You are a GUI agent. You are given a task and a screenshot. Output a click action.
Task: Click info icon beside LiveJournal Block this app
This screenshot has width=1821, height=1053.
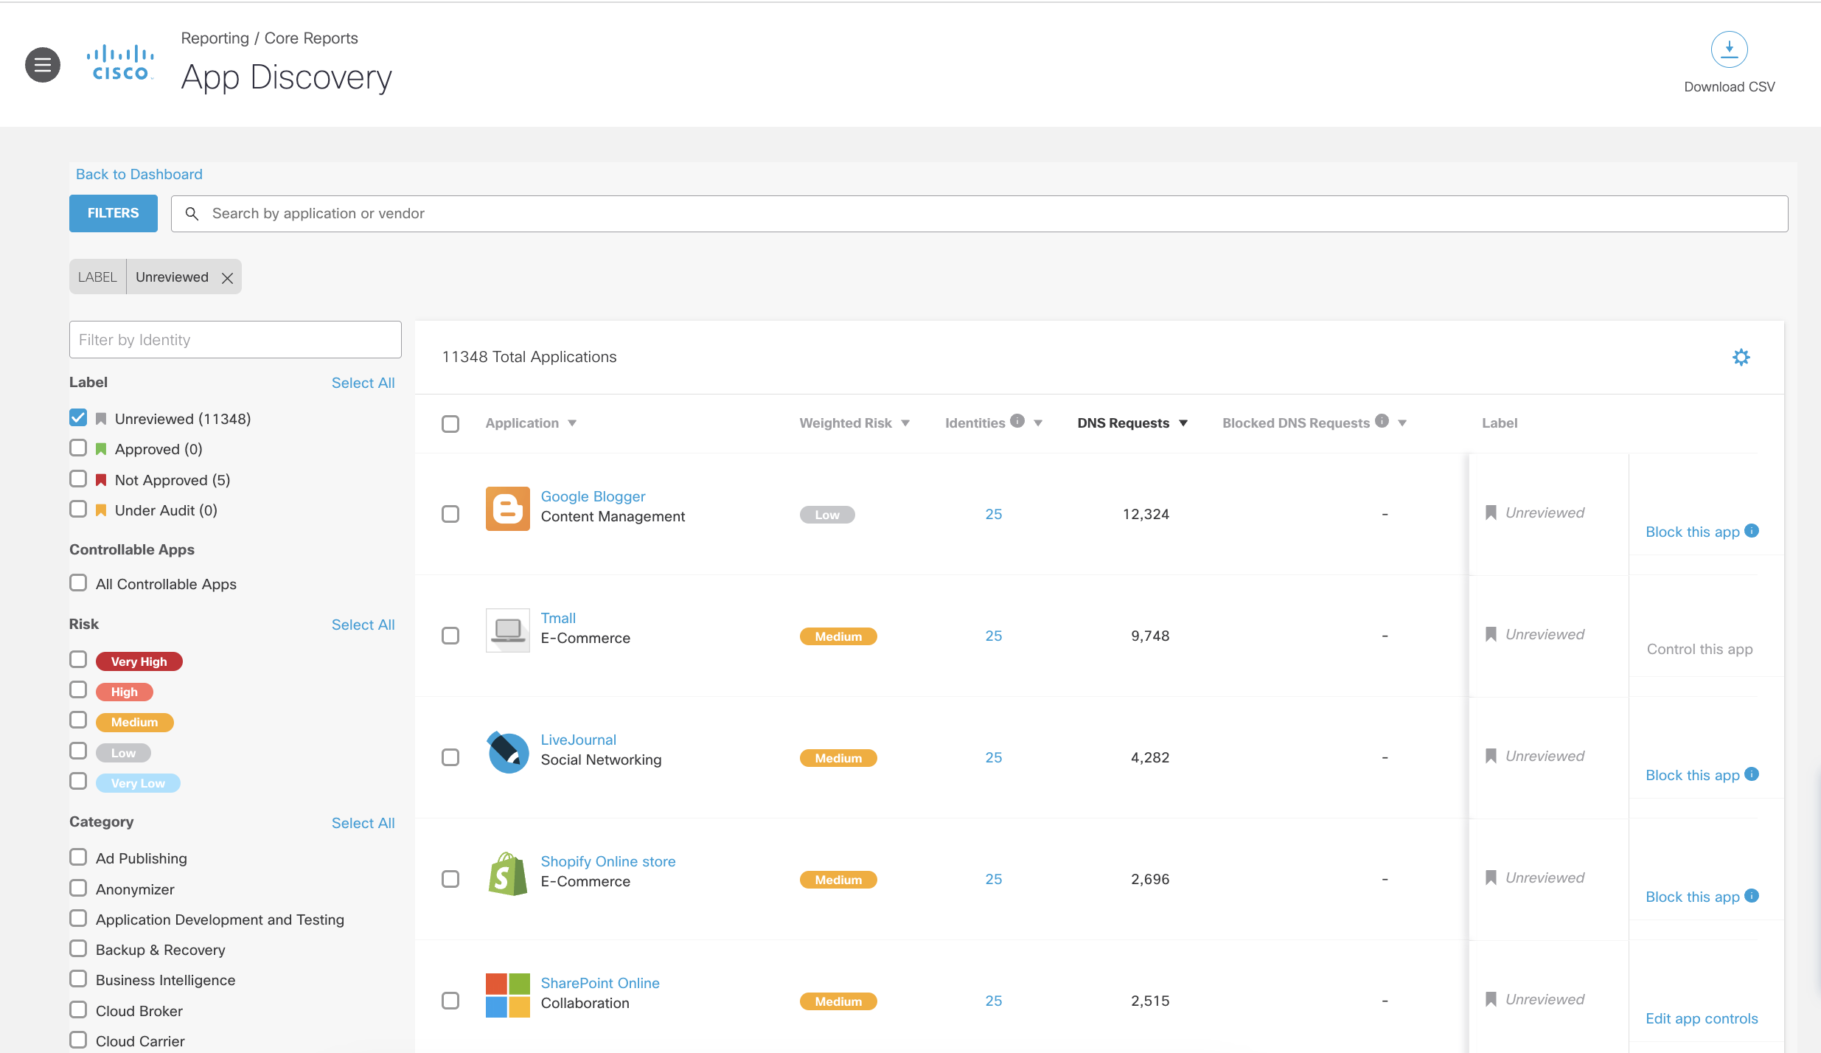coord(1752,774)
